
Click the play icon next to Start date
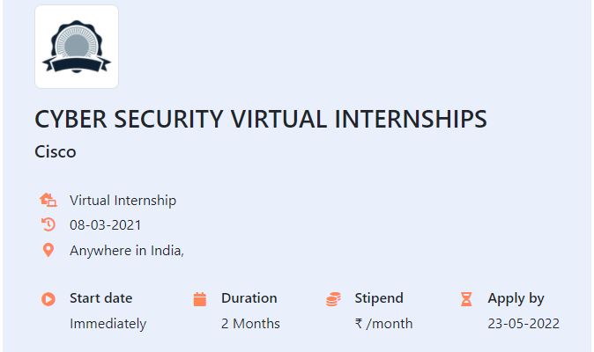(x=48, y=298)
